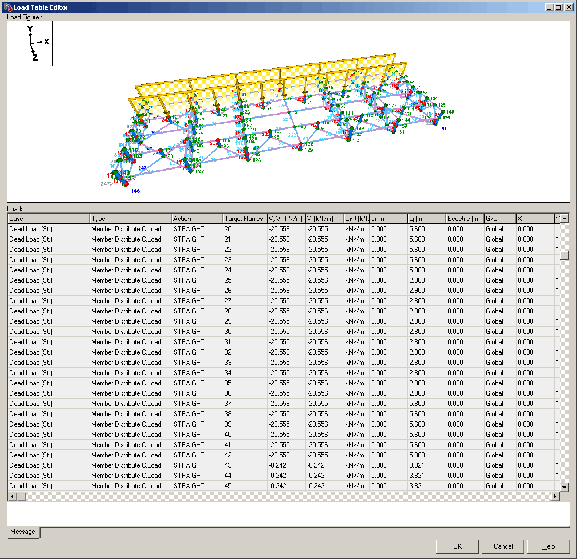Close the Load Table Editor window

click(568, 7)
